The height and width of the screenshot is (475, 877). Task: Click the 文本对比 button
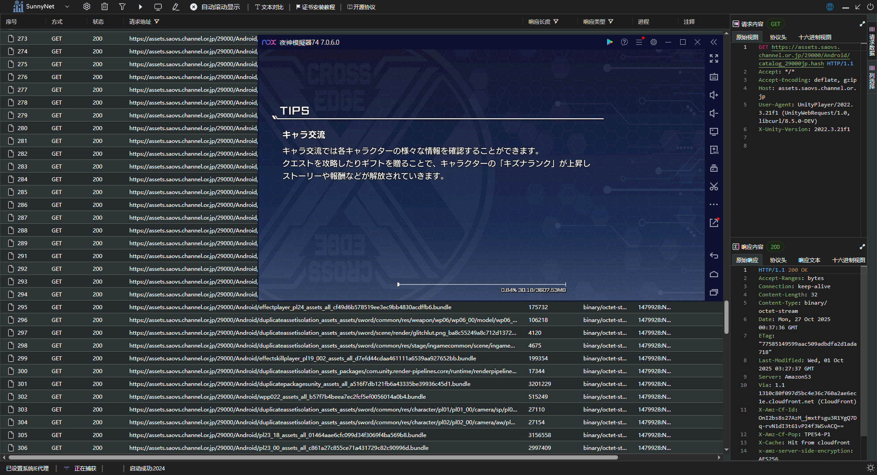[269, 7]
